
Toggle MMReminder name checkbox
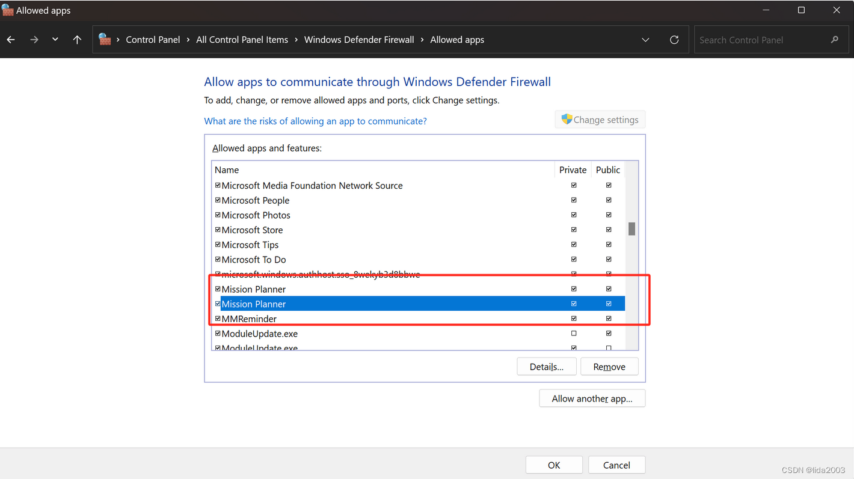coord(218,319)
